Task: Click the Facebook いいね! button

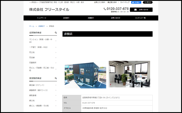Action: (x=136, y=3)
